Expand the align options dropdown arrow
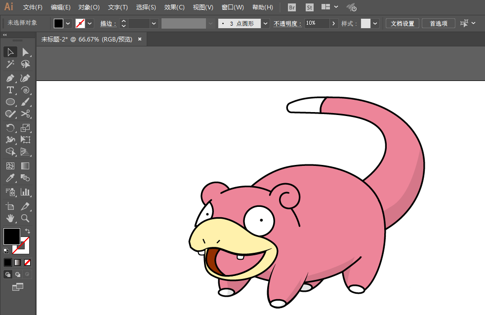 pos(474,23)
